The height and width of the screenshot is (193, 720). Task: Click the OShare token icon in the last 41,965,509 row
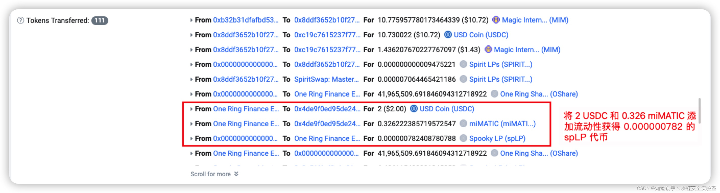click(494, 153)
